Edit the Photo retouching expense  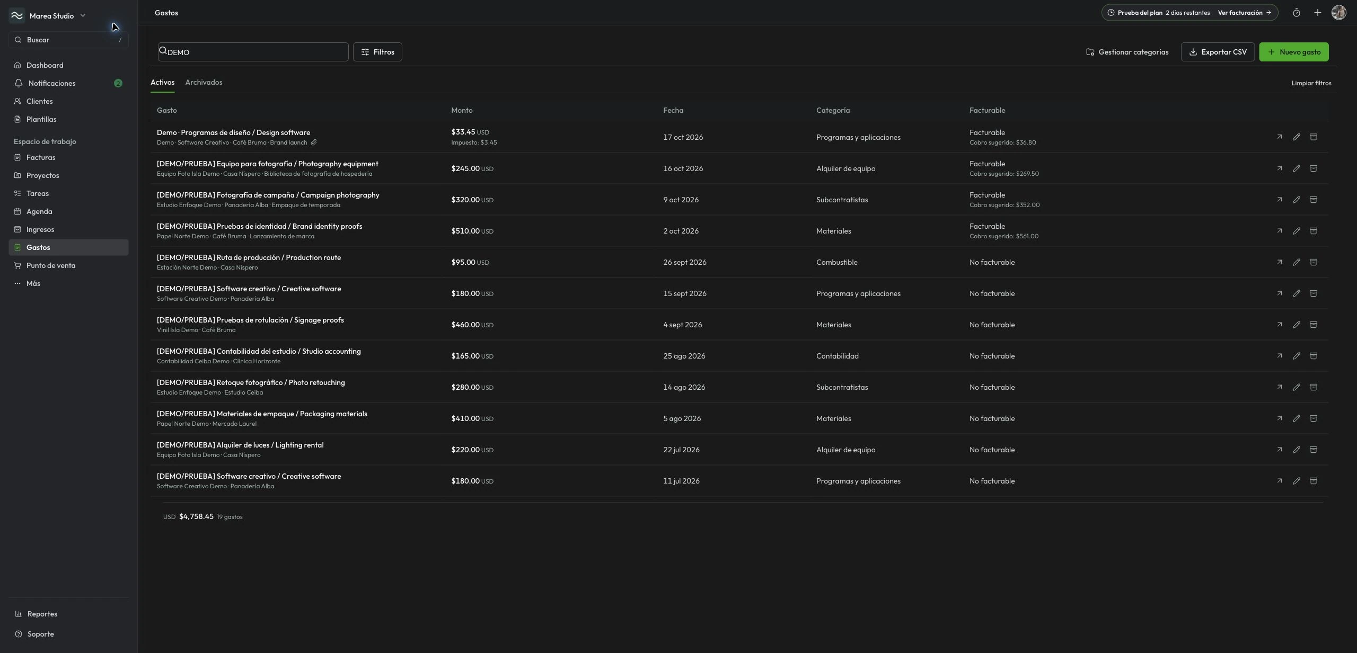pos(1296,387)
